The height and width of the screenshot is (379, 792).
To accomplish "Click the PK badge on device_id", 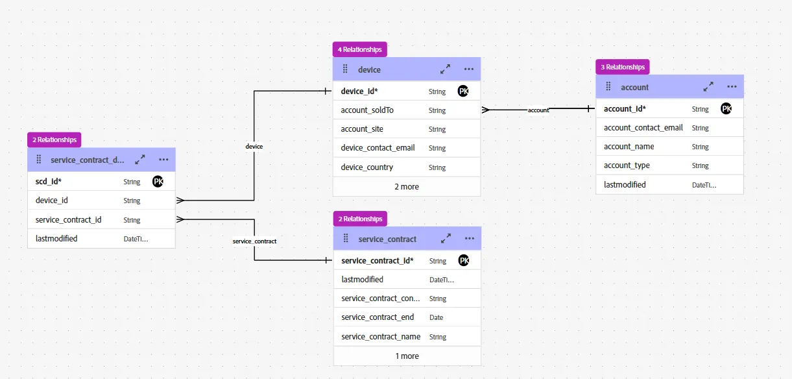I will pyautogui.click(x=463, y=91).
